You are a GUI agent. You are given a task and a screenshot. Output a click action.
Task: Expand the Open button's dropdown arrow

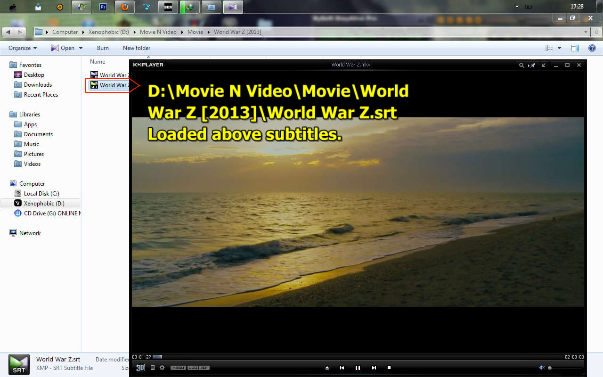pos(81,48)
